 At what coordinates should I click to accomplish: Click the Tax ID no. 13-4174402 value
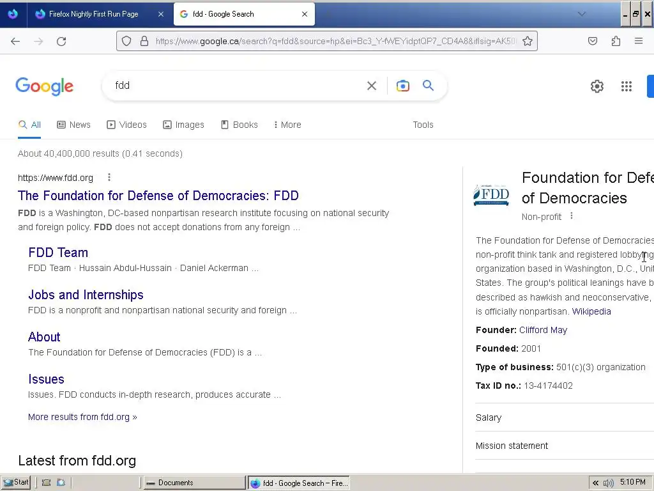coord(548,386)
